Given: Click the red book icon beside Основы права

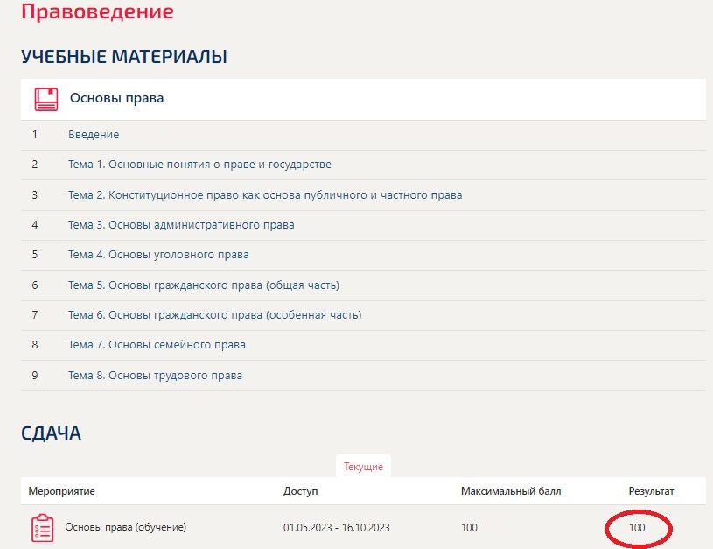Looking at the screenshot, I should click(x=45, y=99).
